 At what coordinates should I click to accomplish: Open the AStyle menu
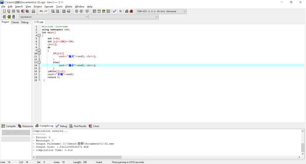point(69,7)
